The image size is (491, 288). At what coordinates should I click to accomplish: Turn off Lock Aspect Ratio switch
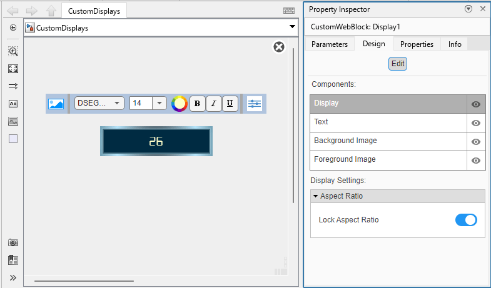(466, 220)
